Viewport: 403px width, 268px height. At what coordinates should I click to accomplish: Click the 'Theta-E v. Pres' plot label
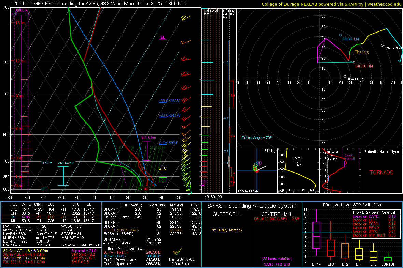click(298, 161)
